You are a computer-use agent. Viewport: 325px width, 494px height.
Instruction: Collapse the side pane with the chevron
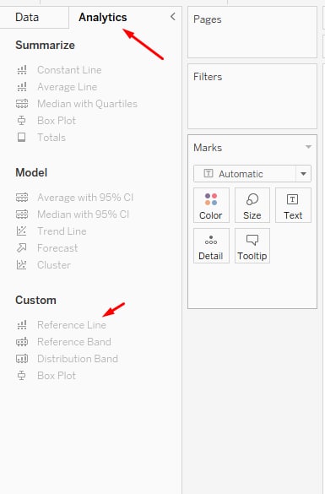click(x=172, y=16)
